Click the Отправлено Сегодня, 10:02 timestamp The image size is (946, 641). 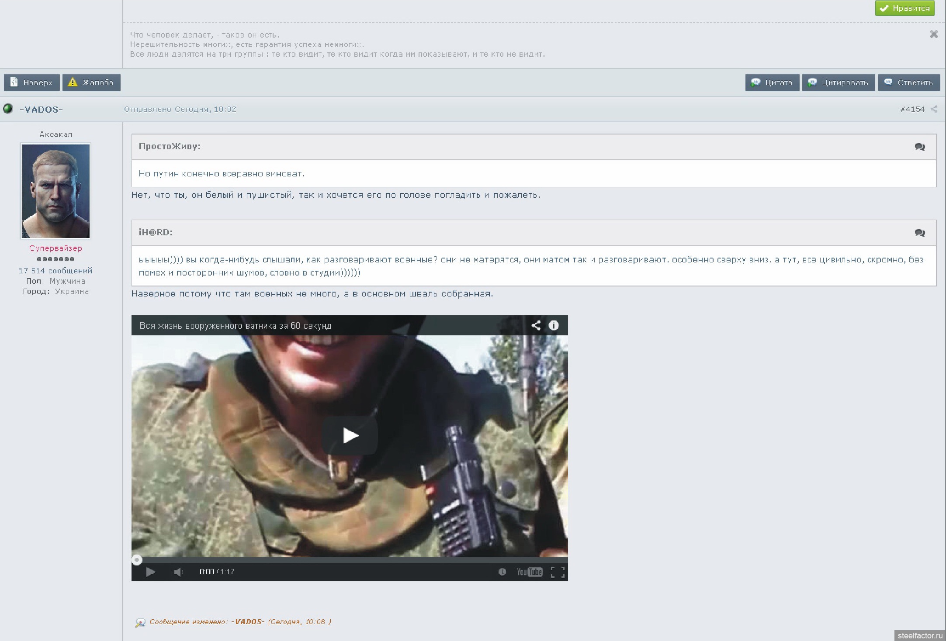coord(180,109)
